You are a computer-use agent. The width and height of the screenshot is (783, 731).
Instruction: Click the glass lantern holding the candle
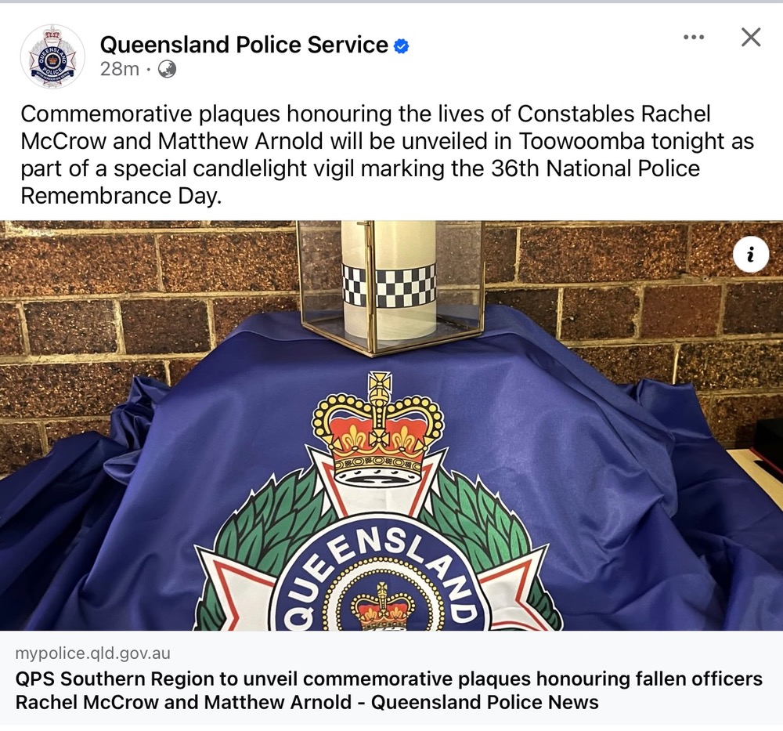click(x=391, y=286)
